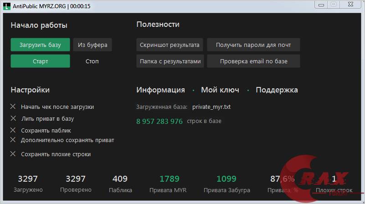Open Проверка email по базе
The height and width of the screenshot is (204, 365).
(x=253, y=61)
